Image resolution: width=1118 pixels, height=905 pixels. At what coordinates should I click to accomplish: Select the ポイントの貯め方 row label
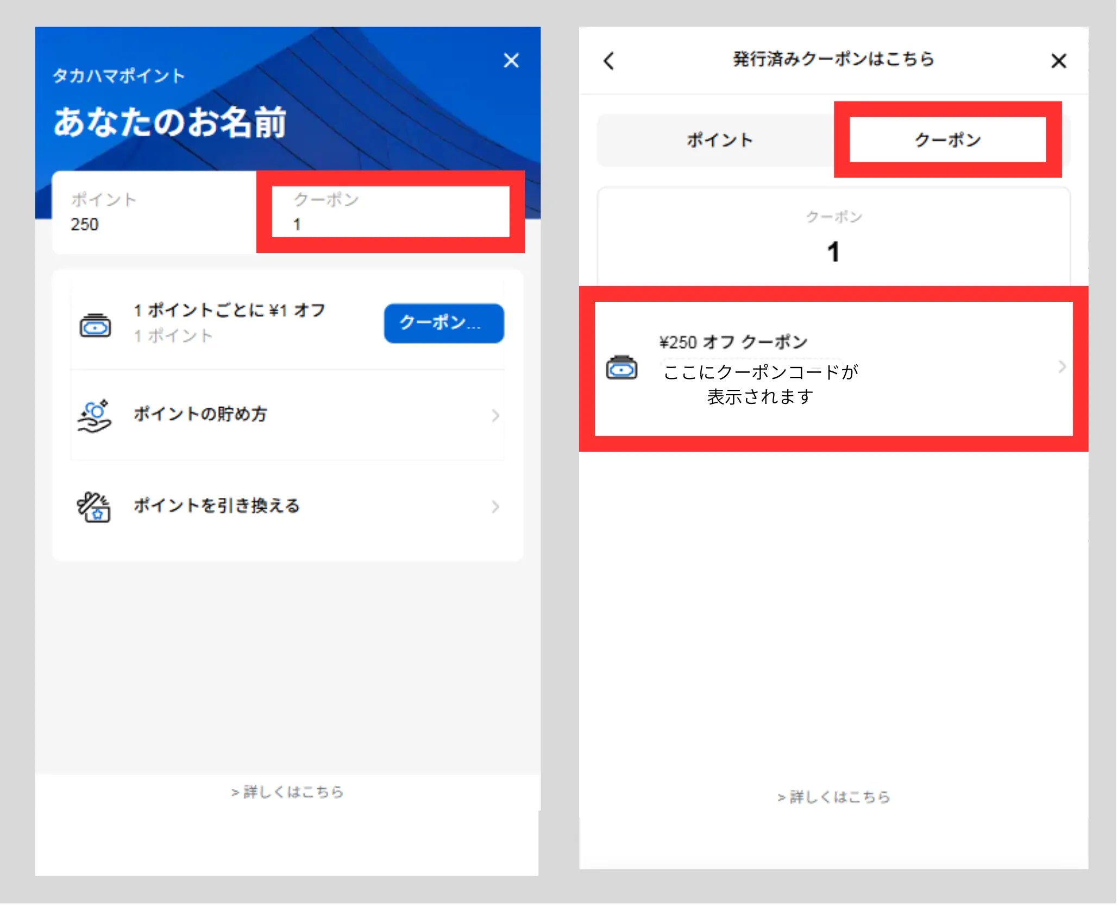200,414
